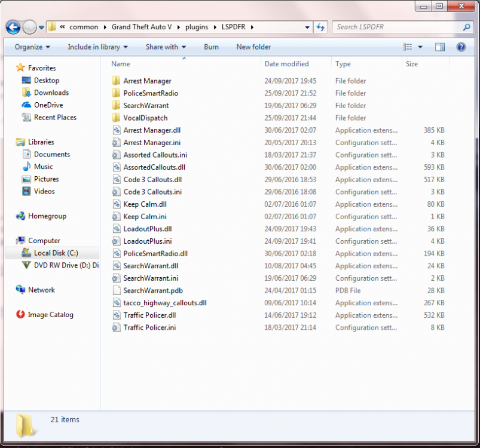480x448 pixels.
Task: Create a New folder
Action: coord(253,47)
